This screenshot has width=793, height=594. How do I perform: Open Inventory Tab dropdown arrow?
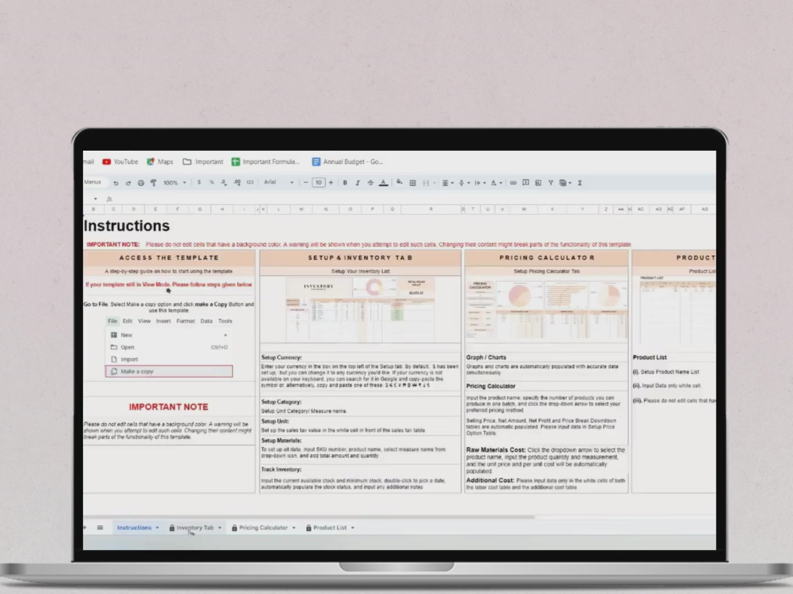tap(220, 528)
